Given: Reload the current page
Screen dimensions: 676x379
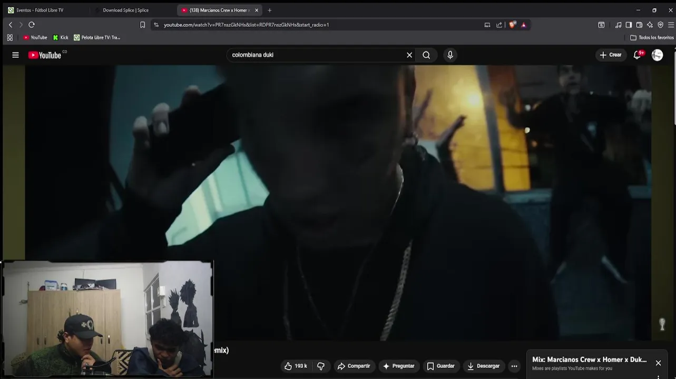Looking at the screenshot, I should click(x=32, y=25).
